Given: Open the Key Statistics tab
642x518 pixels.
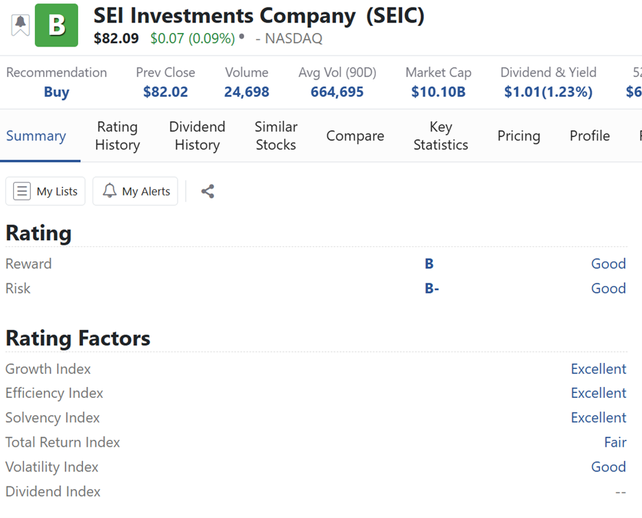Looking at the screenshot, I should click(440, 136).
